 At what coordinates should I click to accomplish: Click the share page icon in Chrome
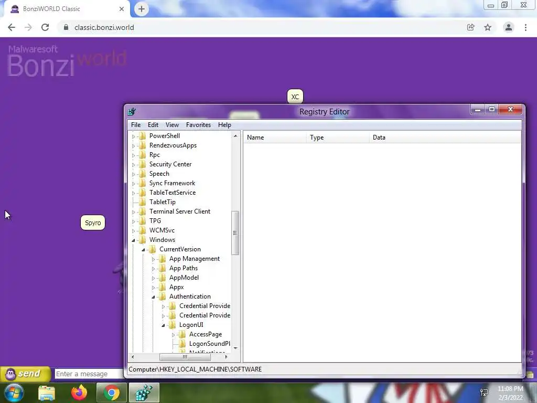pyautogui.click(x=471, y=27)
